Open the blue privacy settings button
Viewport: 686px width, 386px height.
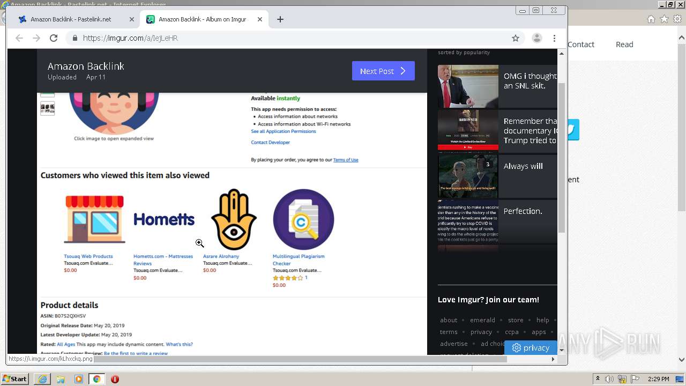tap(531, 348)
